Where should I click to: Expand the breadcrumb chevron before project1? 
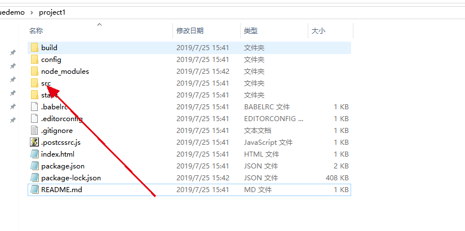[32, 12]
